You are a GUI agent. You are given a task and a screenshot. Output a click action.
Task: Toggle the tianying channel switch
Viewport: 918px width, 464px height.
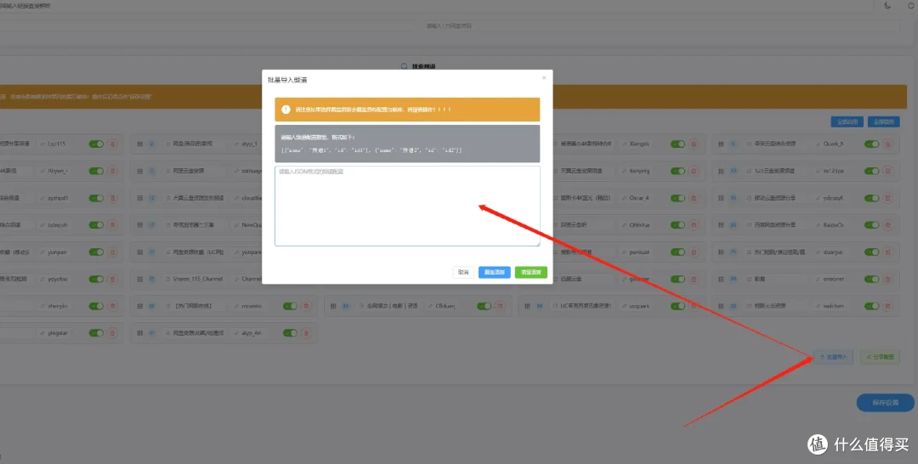pos(677,171)
